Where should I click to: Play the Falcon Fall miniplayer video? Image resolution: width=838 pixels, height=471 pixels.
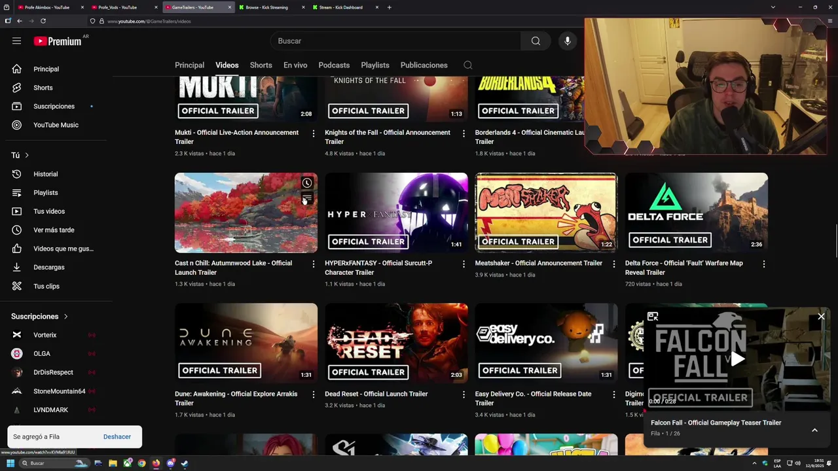coord(737,358)
